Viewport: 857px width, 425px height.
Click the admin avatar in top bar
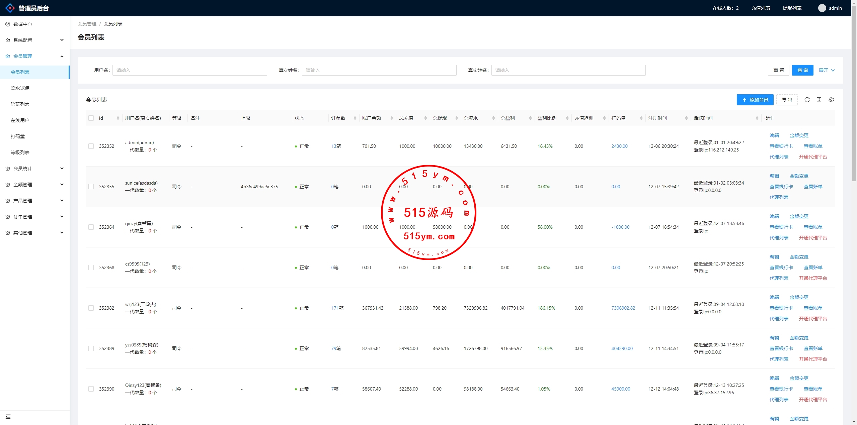822,8
